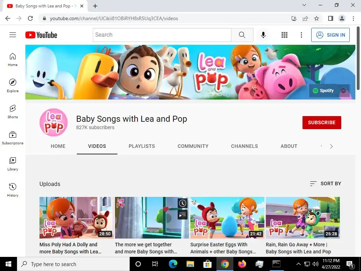
Task: Open the Surprise Easter Eggs thumbnail
Action: pyautogui.click(x=227, y=217)
